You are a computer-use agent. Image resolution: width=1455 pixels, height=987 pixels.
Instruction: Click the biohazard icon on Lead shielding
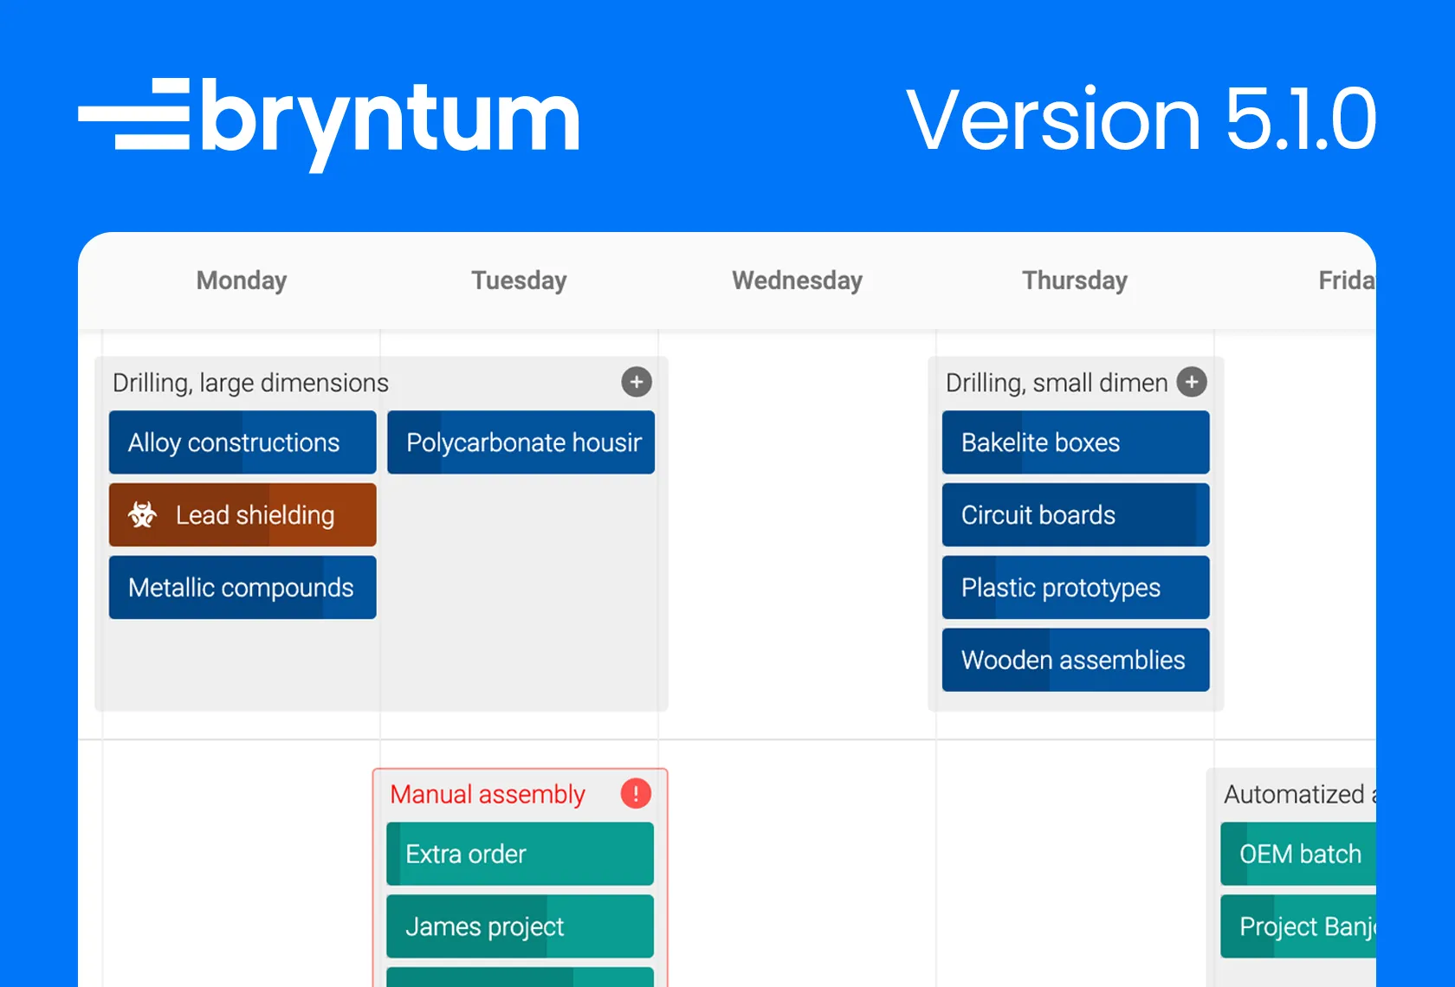143,514
